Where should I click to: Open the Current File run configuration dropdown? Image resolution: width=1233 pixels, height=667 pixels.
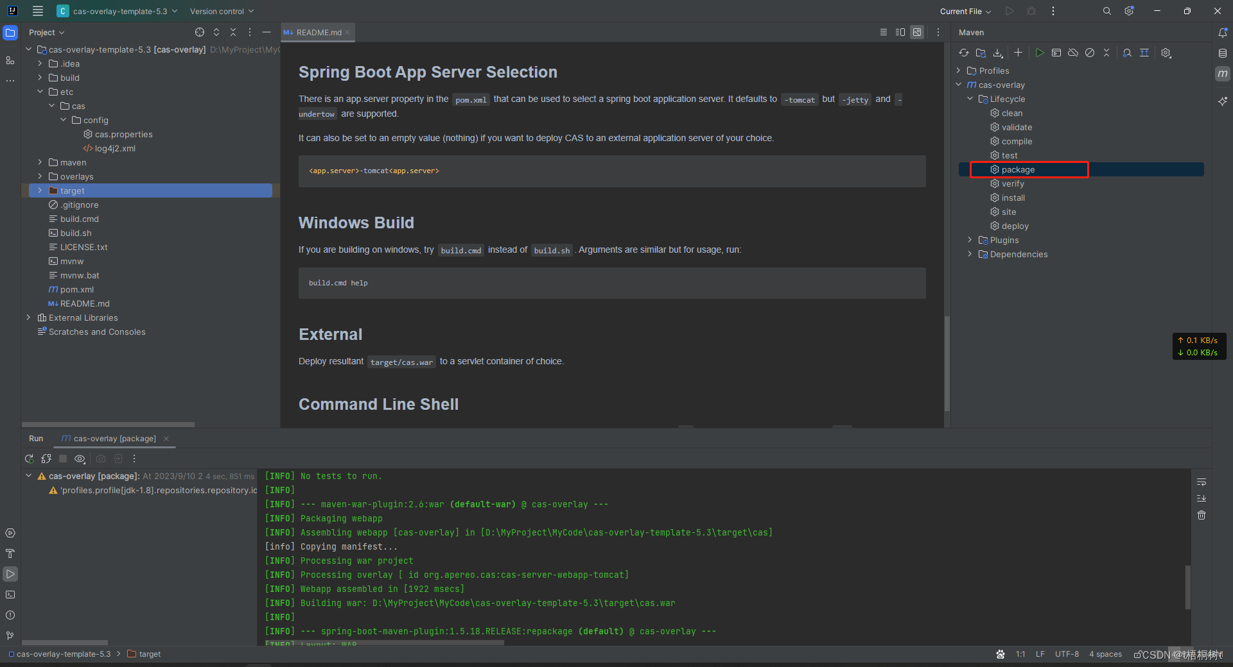(965, 12)
